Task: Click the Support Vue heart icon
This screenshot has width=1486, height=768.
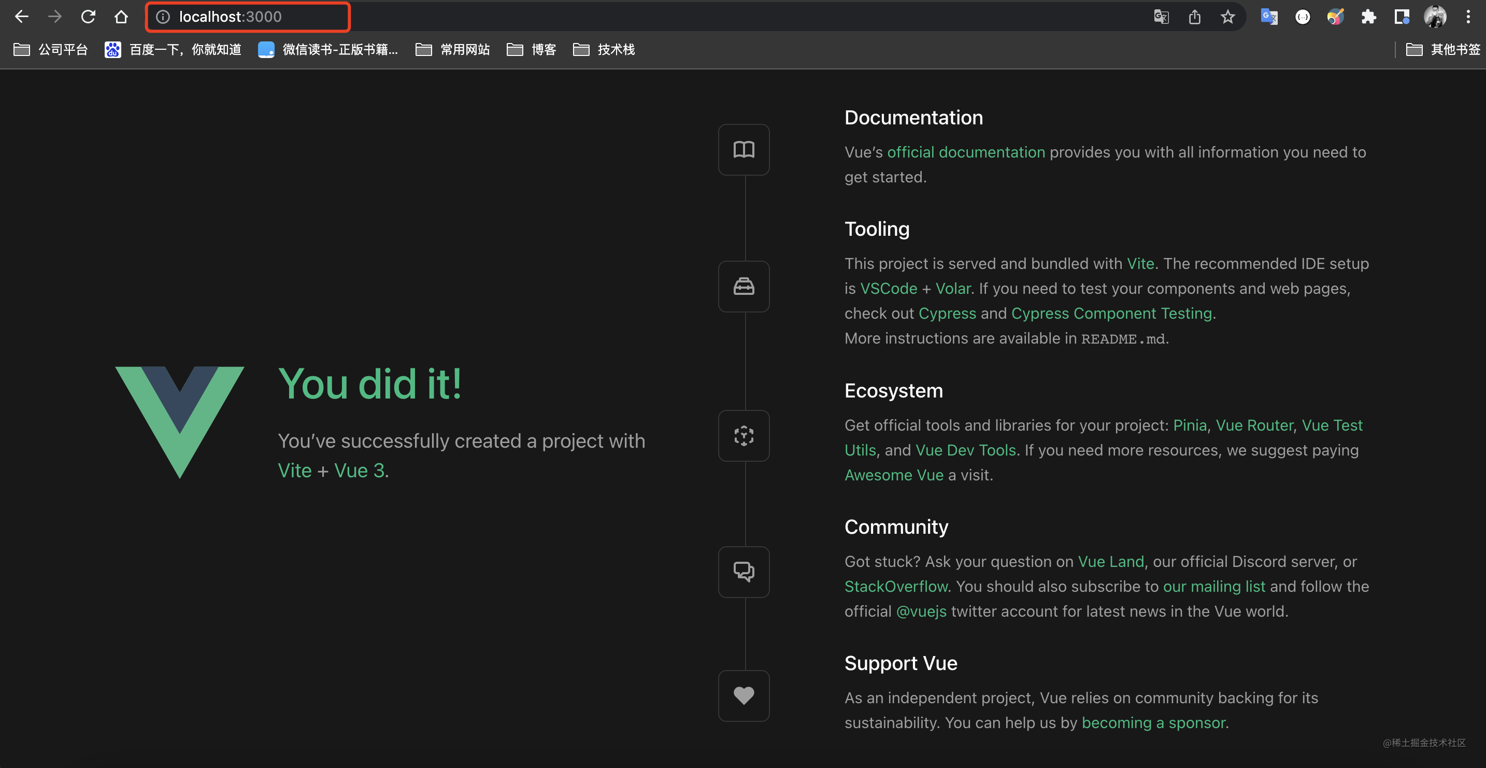Action: 744,695
